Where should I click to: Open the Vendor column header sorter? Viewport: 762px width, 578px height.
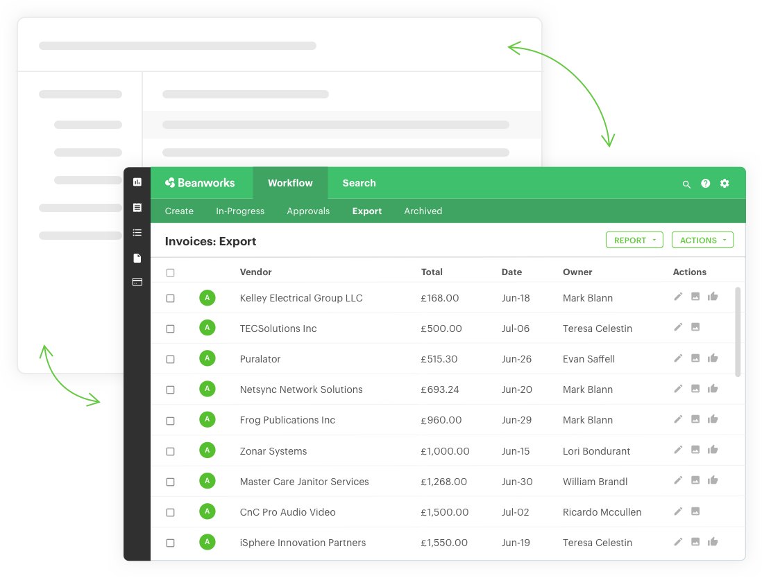(x=255, y=272)
